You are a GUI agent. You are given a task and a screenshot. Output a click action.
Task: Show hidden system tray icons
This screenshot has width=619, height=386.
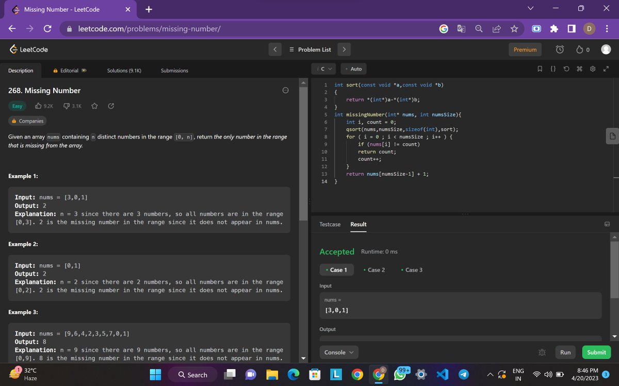click(491, 375)
